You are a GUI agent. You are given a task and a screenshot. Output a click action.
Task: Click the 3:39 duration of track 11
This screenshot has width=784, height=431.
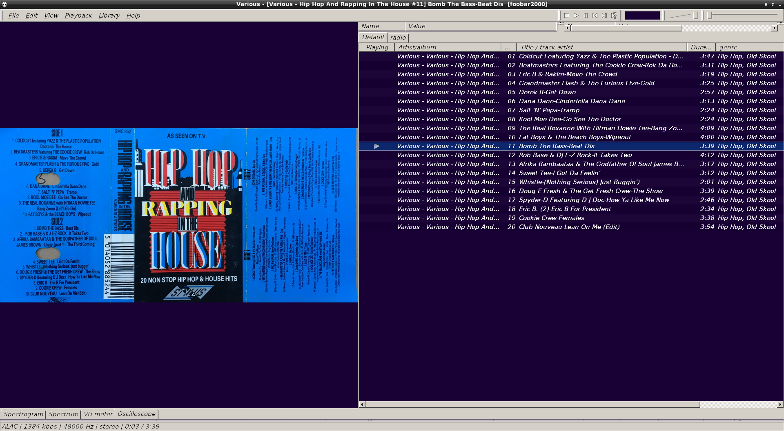[707, 146]
